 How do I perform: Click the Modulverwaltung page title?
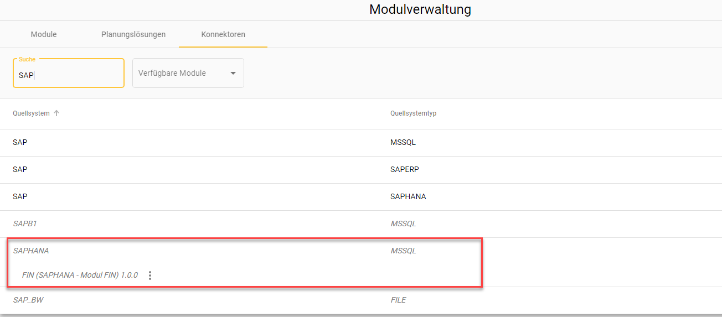(420, 9)
